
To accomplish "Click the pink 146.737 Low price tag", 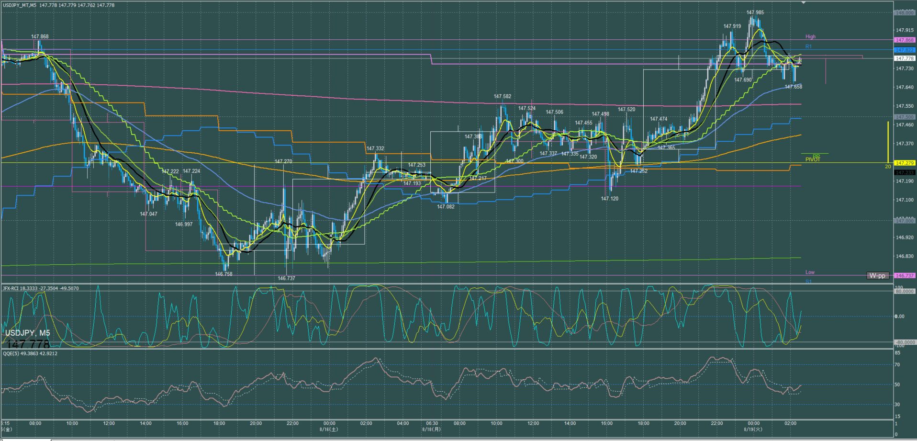I will [x=905, y=276].
